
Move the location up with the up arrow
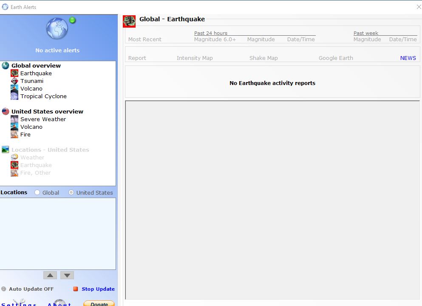point(50,275)
